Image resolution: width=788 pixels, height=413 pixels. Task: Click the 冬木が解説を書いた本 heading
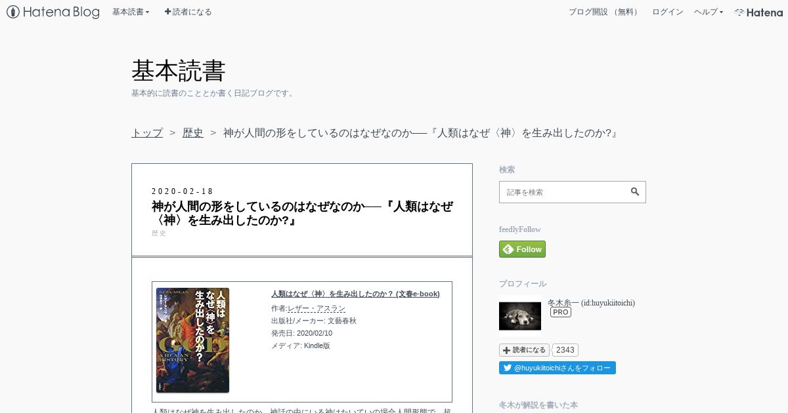(x=538, y=405)
